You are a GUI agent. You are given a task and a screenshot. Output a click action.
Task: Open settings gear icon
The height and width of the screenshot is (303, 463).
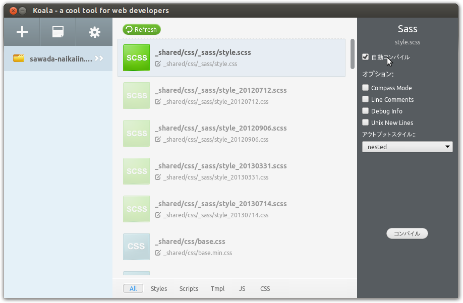pos(94,32)
